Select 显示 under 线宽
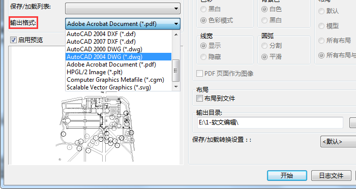356x189 pixels. 203,46
